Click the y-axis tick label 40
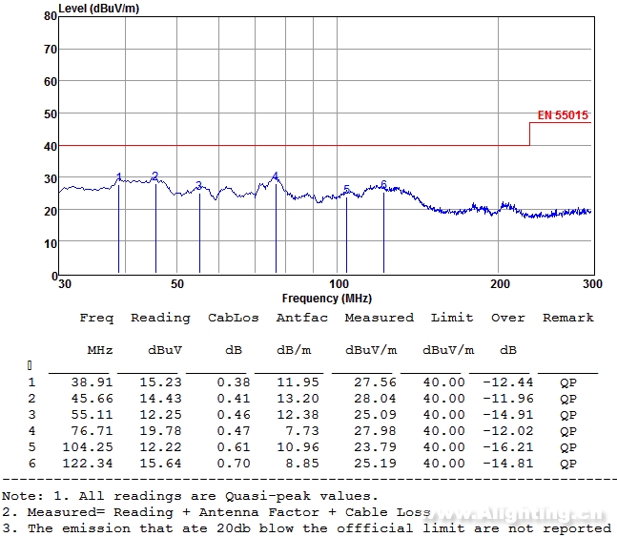 click(x=51, y=147)
